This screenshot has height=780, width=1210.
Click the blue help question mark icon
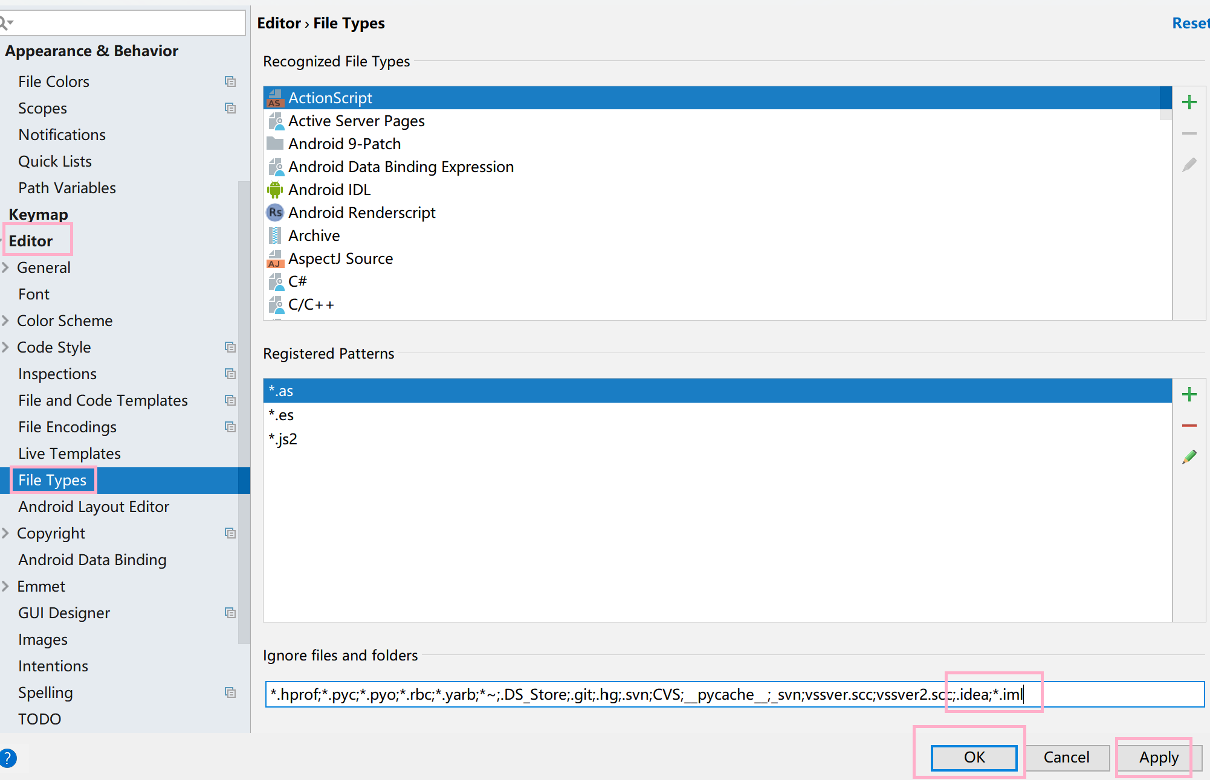[7, 758]
